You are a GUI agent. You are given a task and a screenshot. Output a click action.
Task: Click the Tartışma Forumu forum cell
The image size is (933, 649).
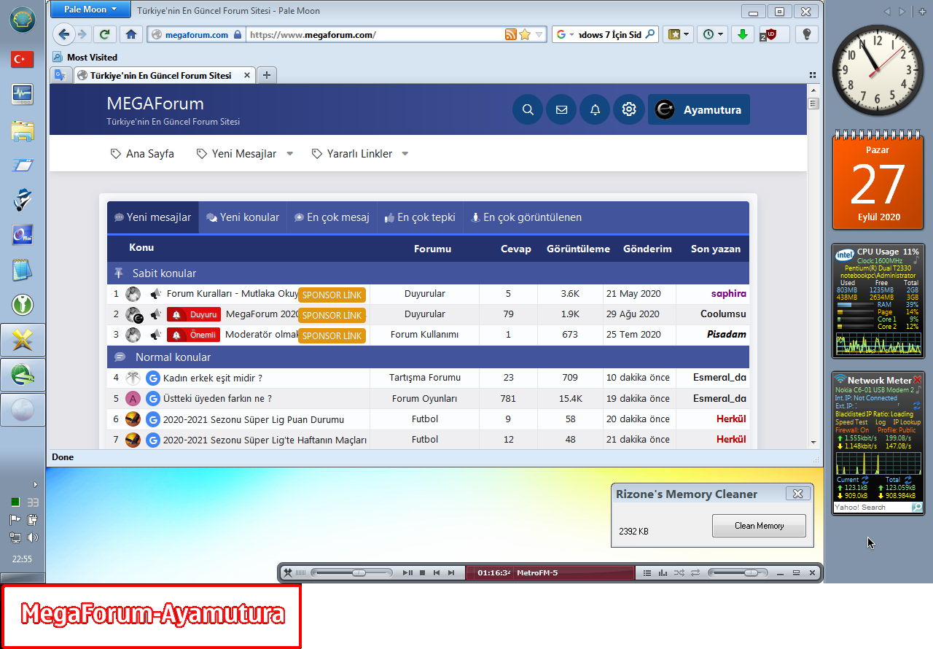[425, 378]
